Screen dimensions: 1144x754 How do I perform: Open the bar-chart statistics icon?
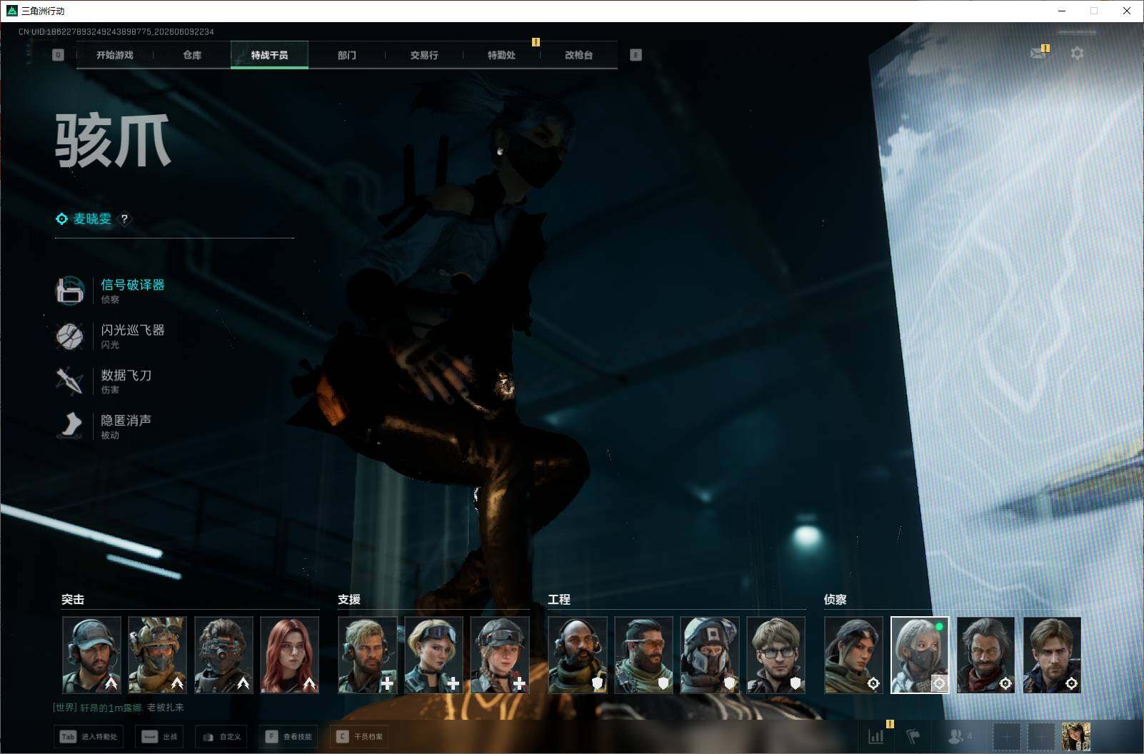tap(875, 736)
